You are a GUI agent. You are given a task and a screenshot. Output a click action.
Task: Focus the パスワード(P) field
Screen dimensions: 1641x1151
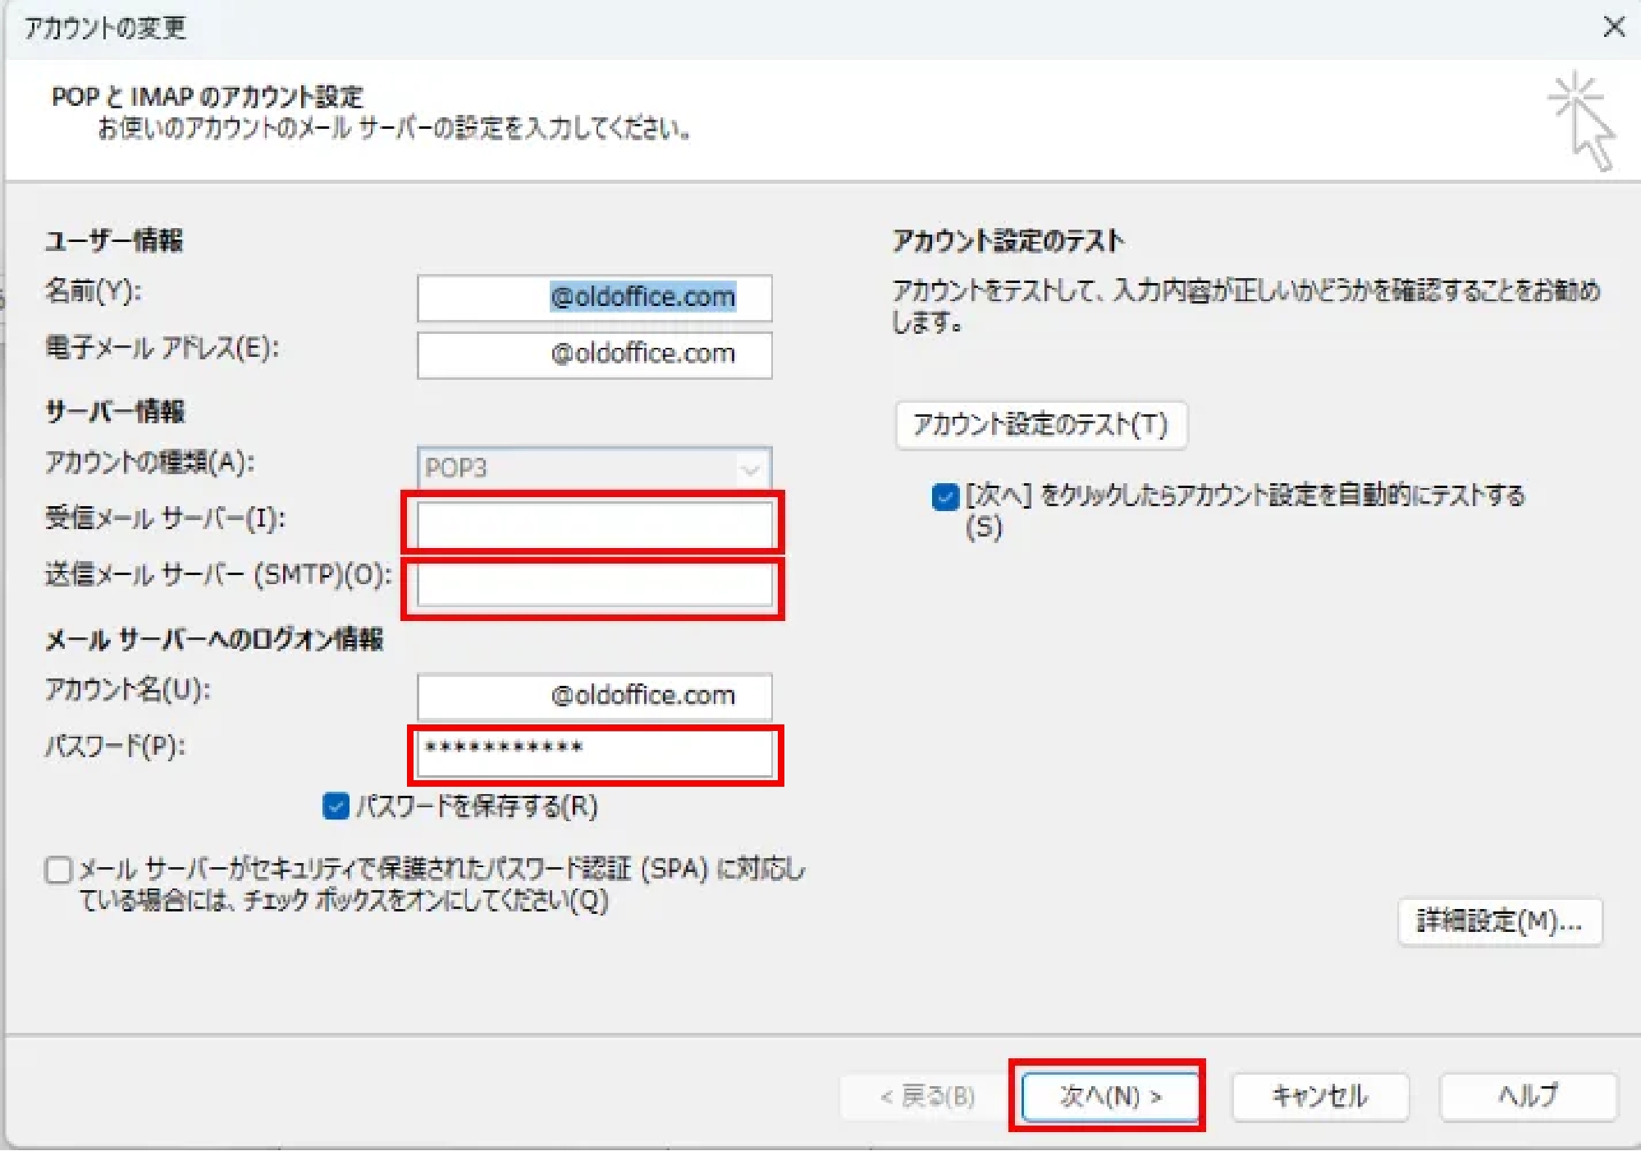[593, 753]
